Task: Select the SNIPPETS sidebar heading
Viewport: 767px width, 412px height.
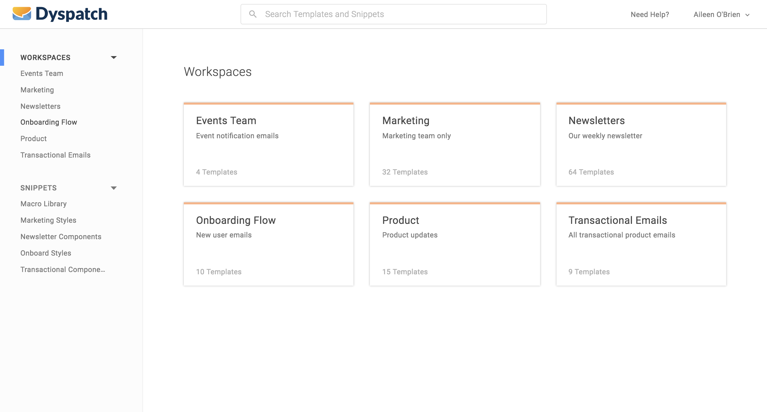Action: 38,188
